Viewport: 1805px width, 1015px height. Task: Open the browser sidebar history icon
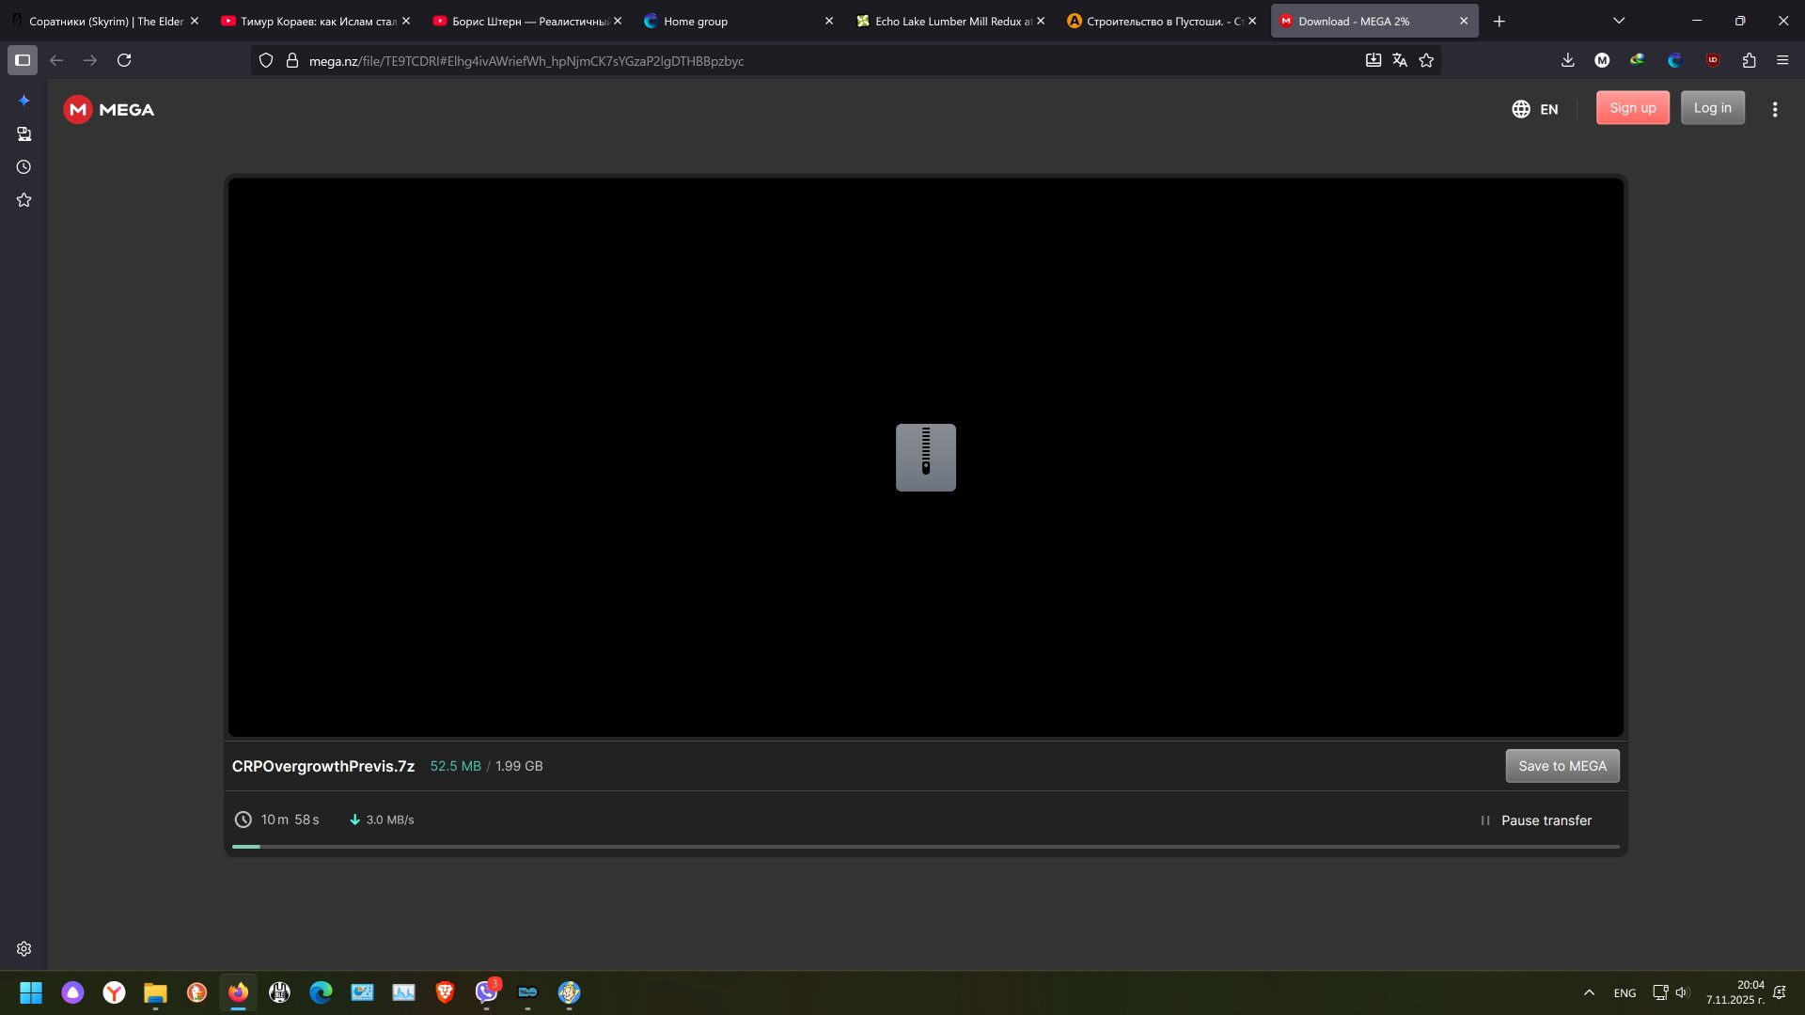point(24,167)
